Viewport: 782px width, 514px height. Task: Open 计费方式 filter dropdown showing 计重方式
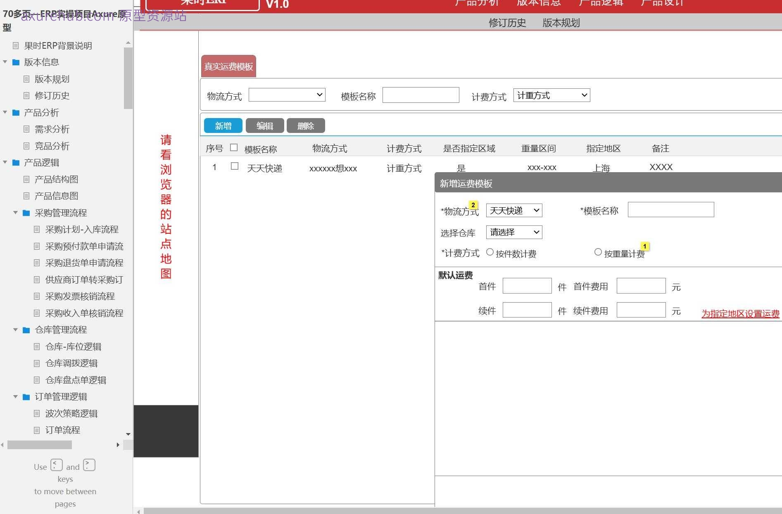551,95
